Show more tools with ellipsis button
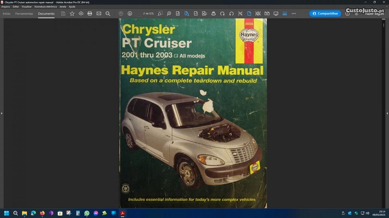This screenshot has width=389, height=218. tap(294, 13)
